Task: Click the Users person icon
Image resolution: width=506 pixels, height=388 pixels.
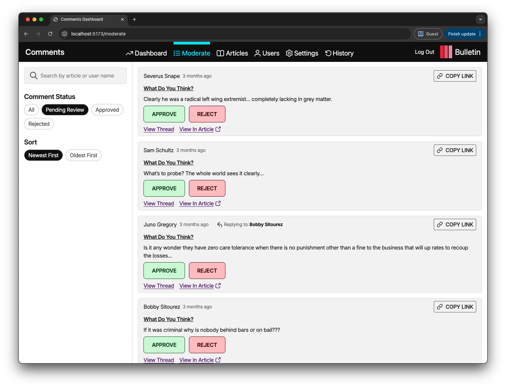Action: point(258,54)
